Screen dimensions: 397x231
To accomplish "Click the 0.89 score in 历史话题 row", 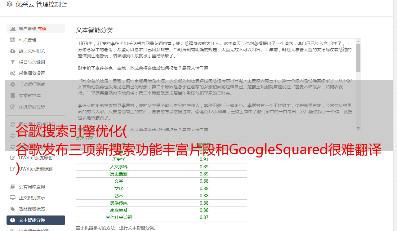I will (204, 174).
